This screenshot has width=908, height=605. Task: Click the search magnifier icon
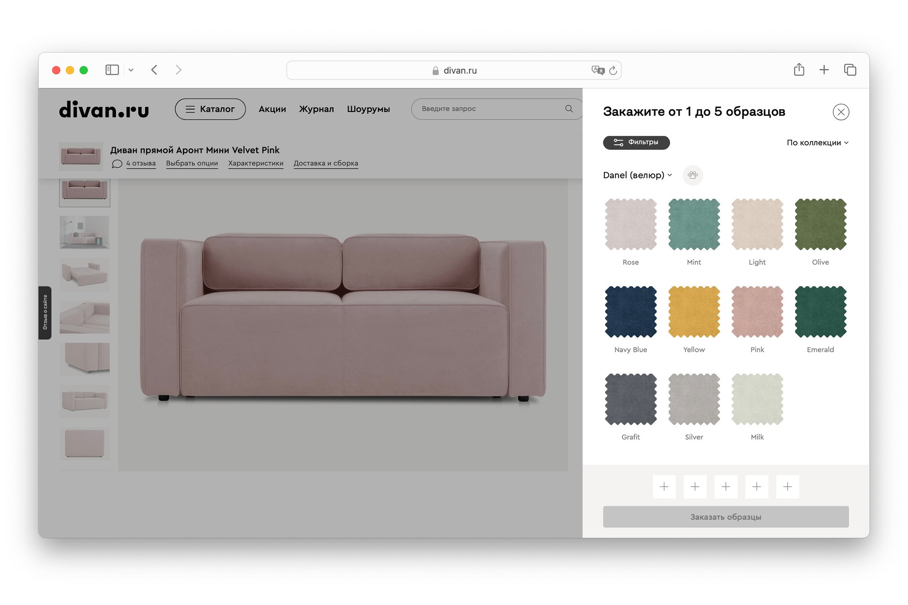[x=569, y=109]
